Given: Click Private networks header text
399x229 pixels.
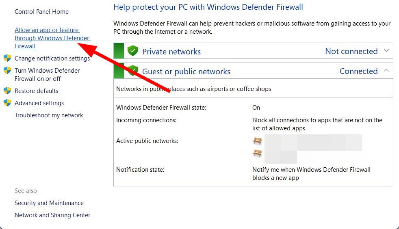Looking at the screenshot, I should [x=171, y=52].
